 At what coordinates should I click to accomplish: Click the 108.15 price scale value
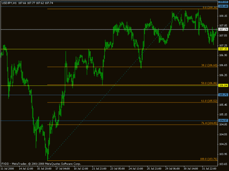pos(223,16)
